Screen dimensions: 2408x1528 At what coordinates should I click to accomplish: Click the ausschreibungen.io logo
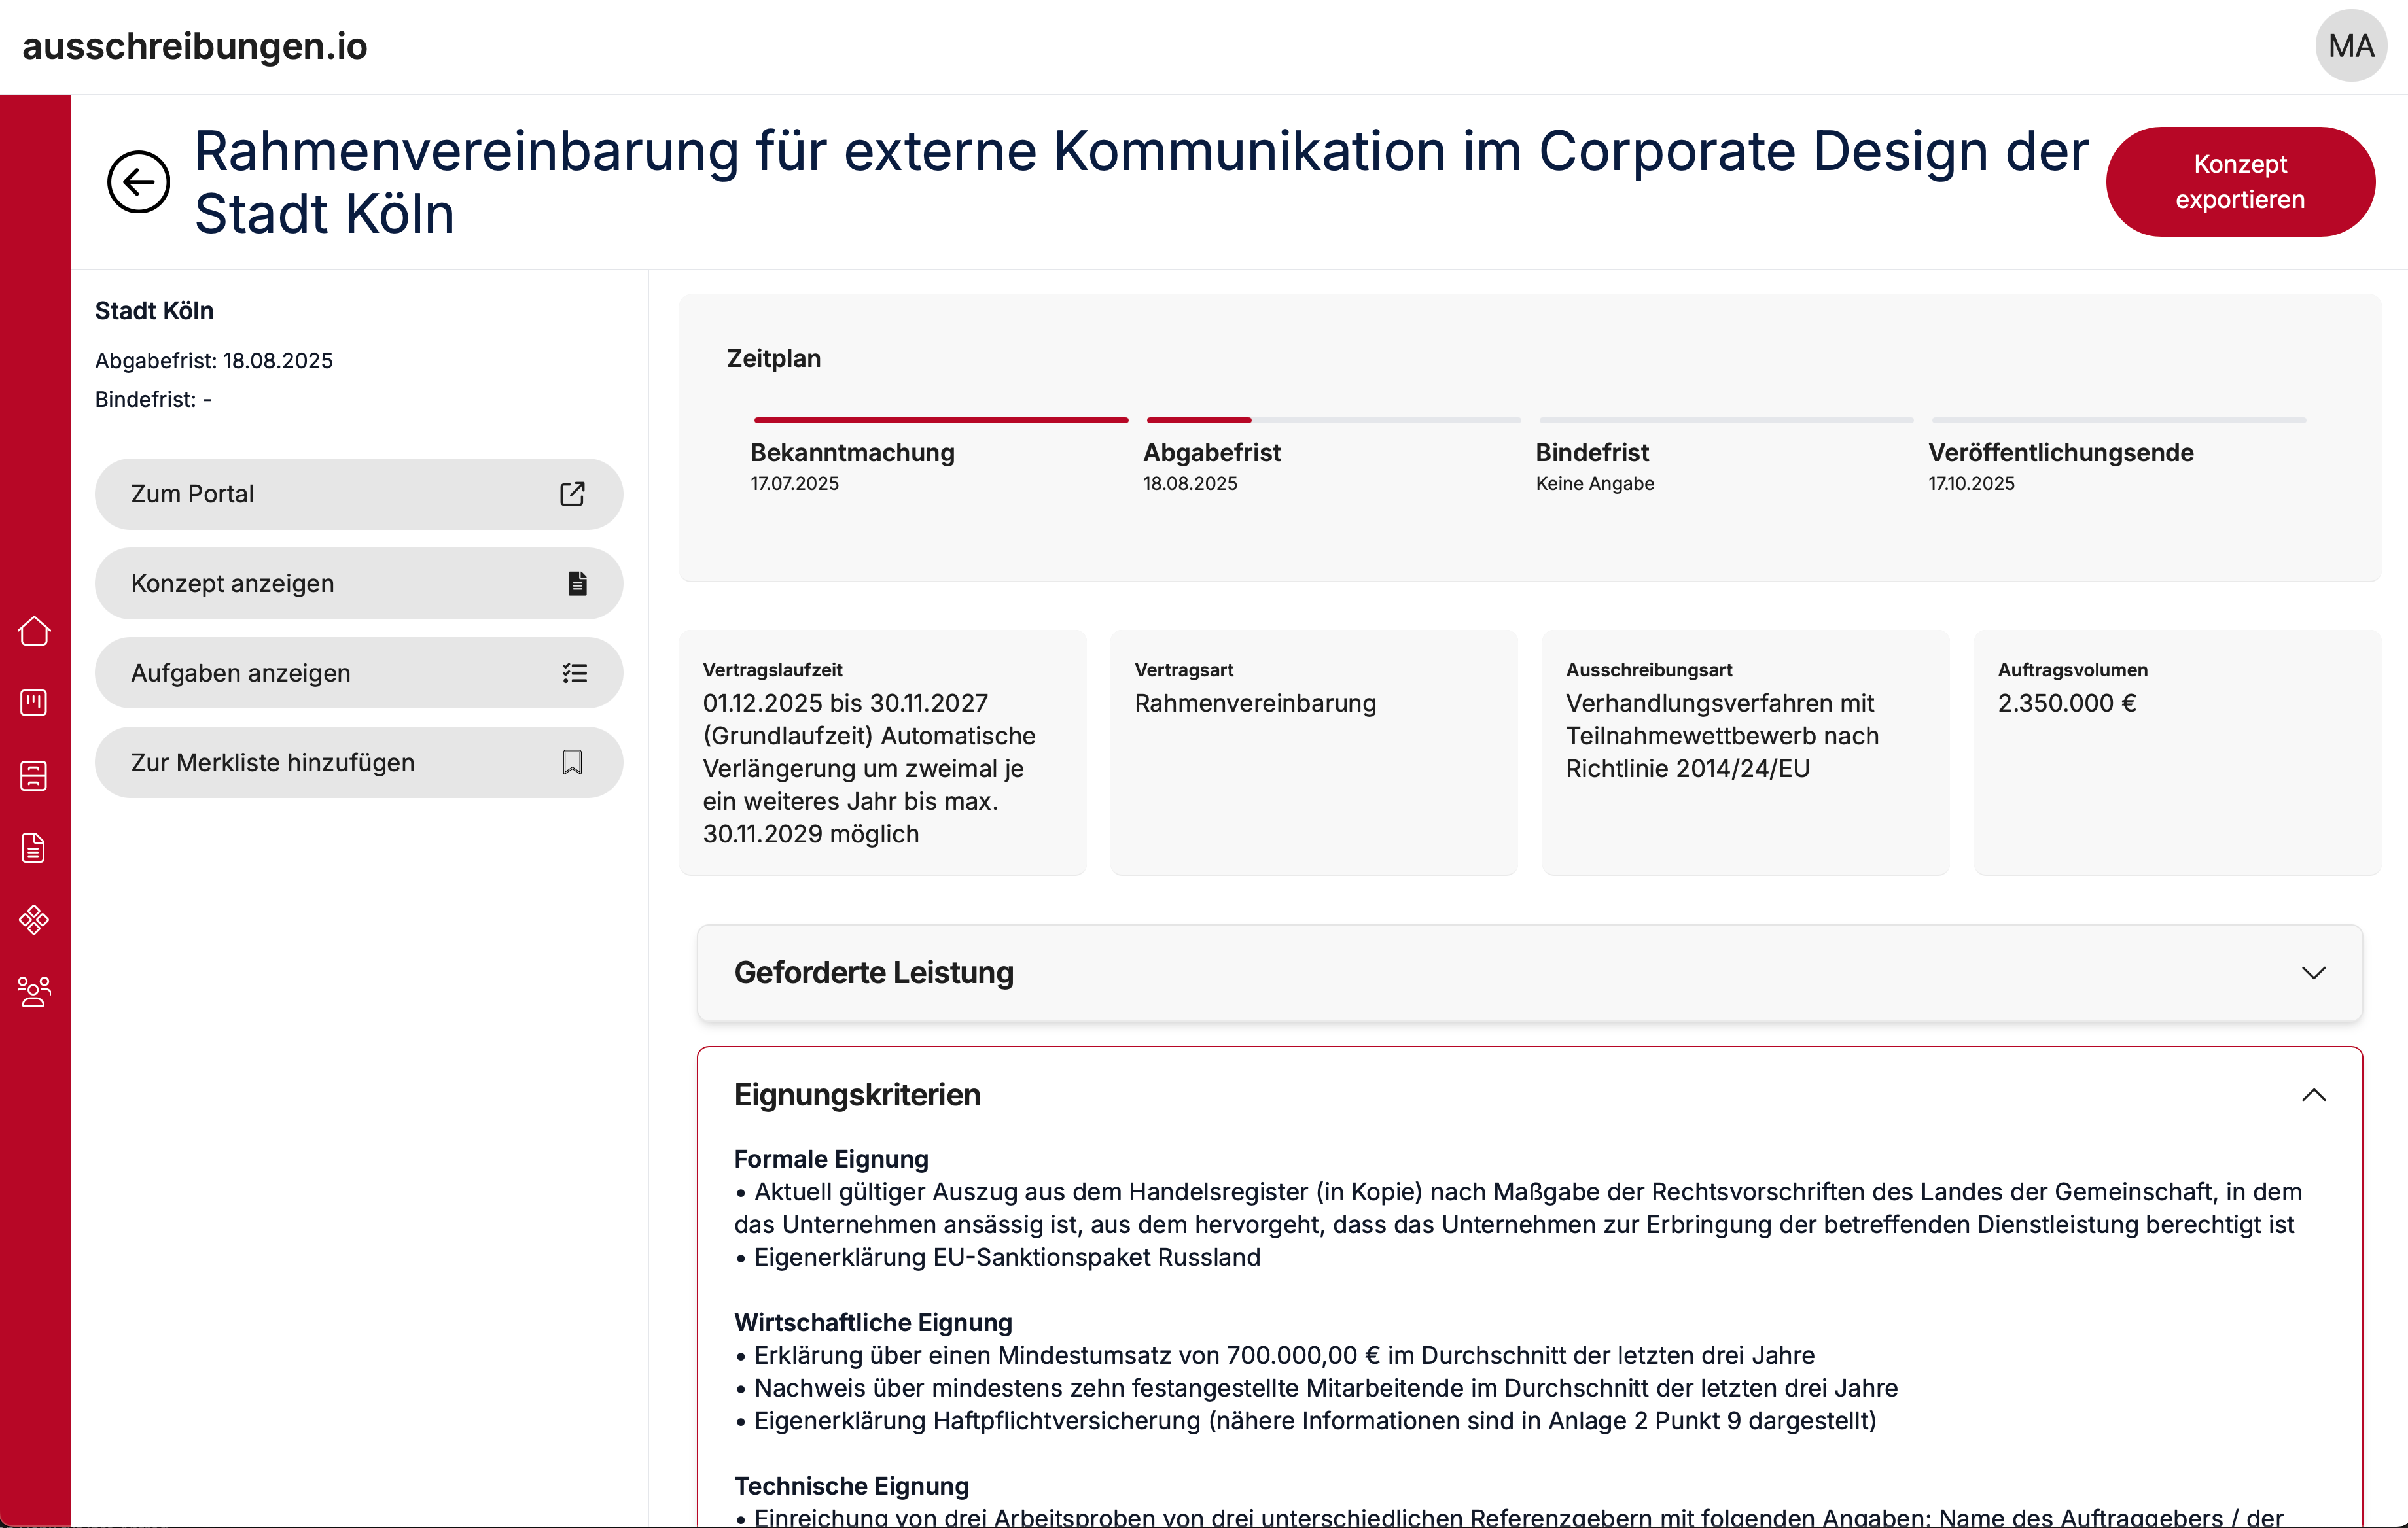tap(195, 46)
